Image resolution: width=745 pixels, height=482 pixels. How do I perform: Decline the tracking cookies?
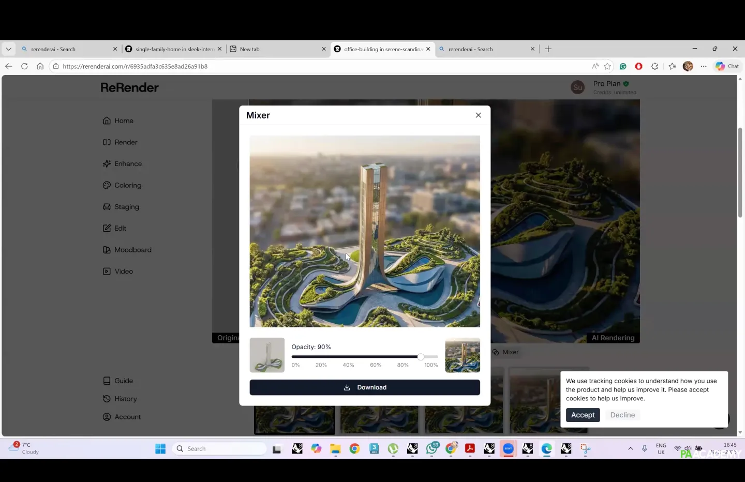(622, 415)
